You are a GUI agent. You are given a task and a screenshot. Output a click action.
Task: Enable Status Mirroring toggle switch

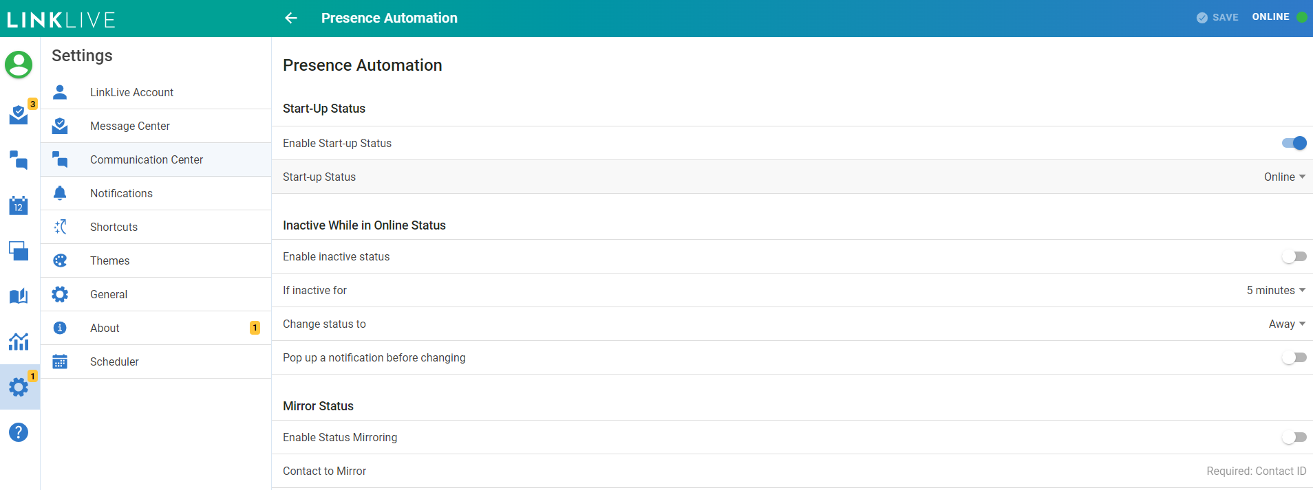[1294, 437]
